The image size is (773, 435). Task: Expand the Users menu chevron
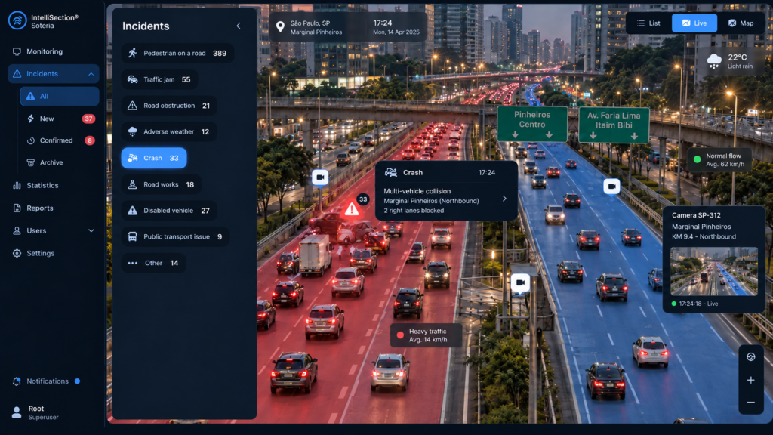[91, 231]
